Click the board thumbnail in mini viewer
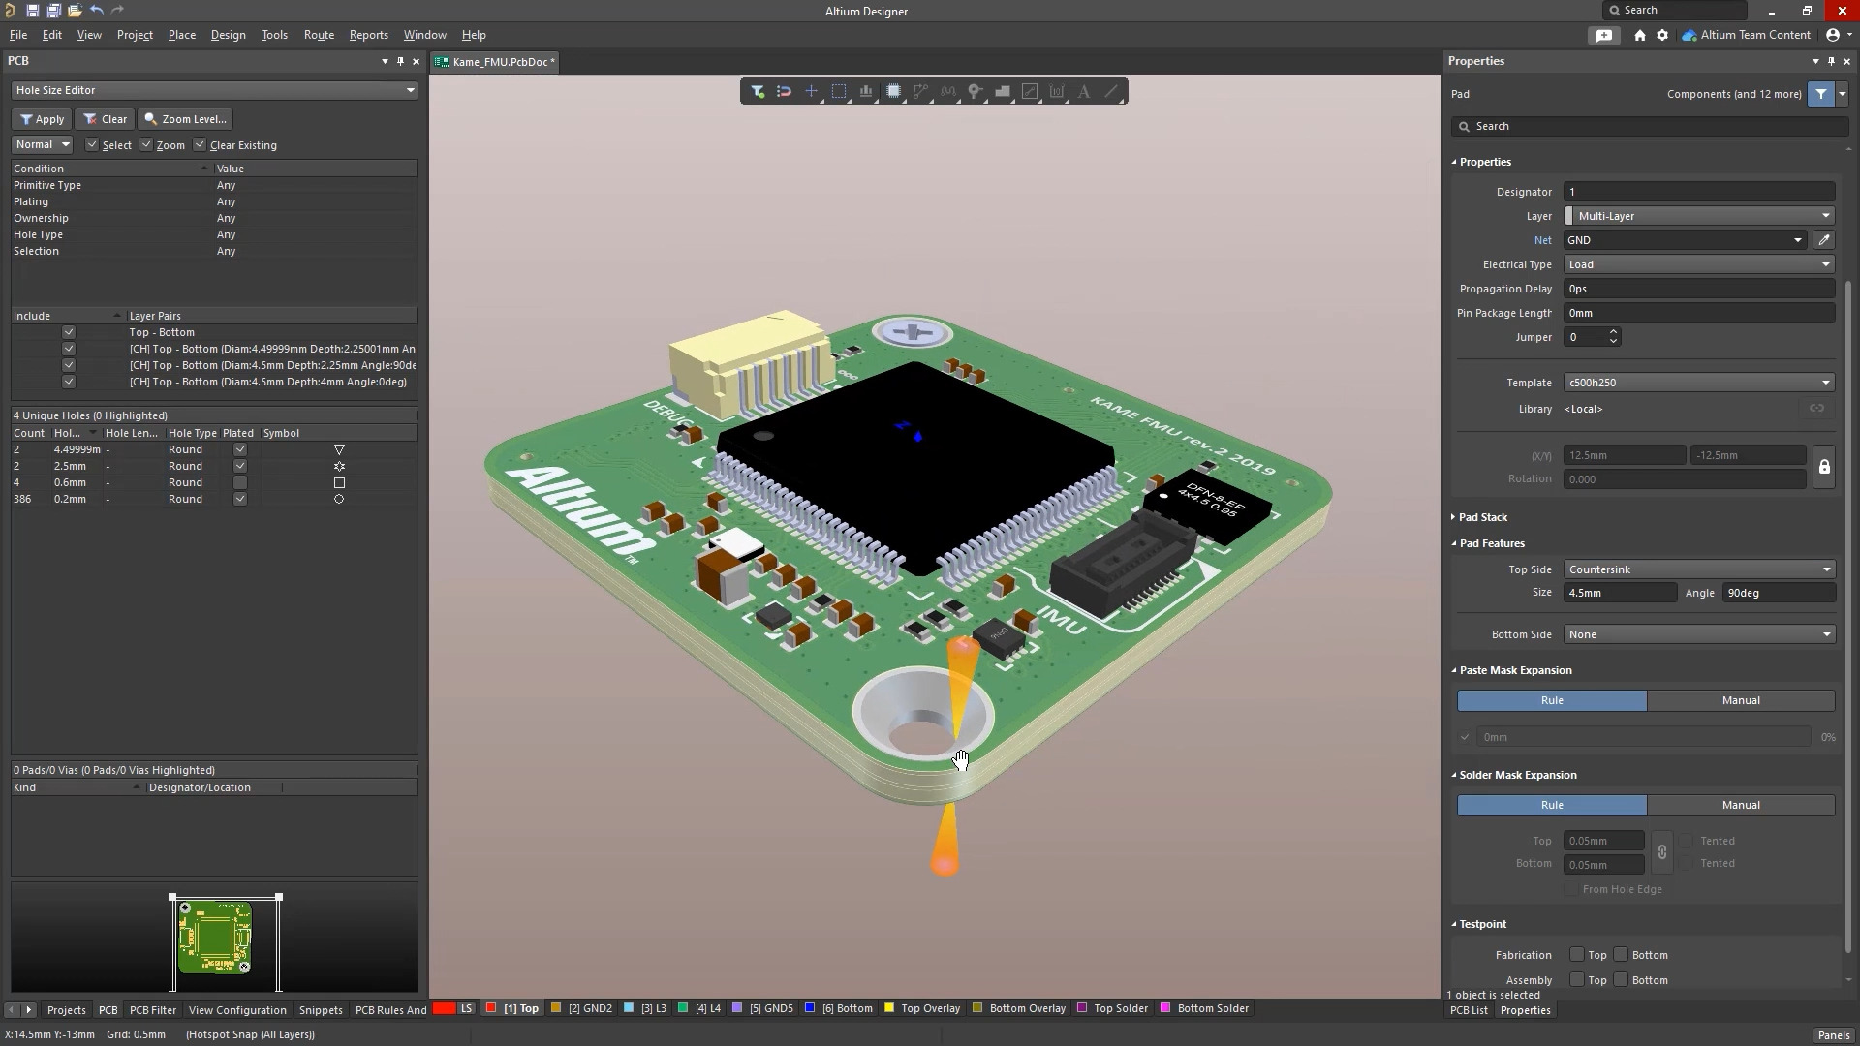 [215, 938]
